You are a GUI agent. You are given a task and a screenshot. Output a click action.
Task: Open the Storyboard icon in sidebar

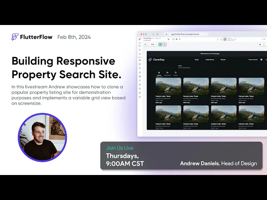(x=140, y=54)
